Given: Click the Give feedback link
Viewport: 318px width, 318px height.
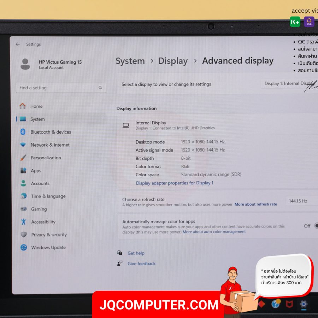Looking at the screenshot, I should pyautogui.click(x=141, y=264).
